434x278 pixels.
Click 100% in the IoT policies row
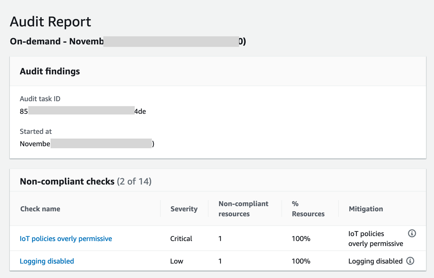(301, 239)
